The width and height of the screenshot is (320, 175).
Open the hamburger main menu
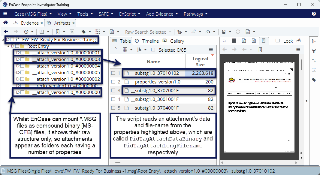click(5, 14)
